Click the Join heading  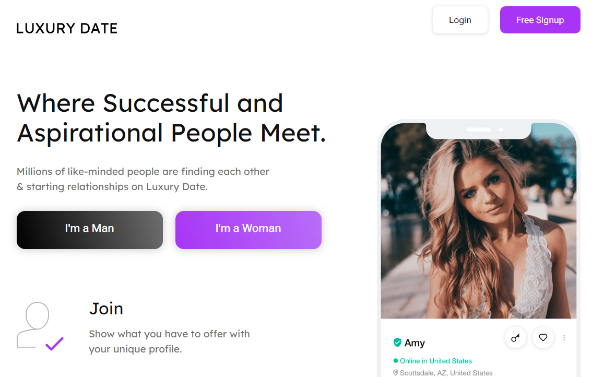(106, 309)
